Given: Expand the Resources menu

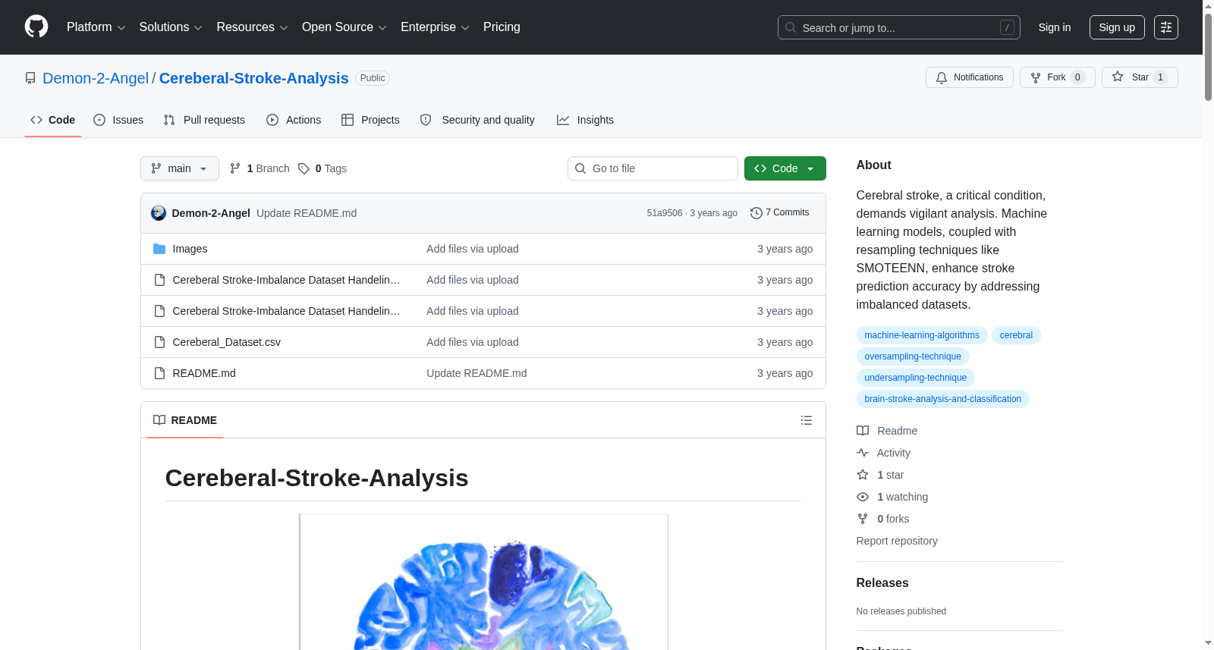Looking at the screenshot, I should [252, 27].
